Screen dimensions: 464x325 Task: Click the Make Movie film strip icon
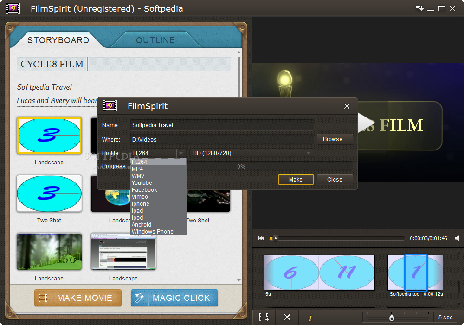coord(43,298)
